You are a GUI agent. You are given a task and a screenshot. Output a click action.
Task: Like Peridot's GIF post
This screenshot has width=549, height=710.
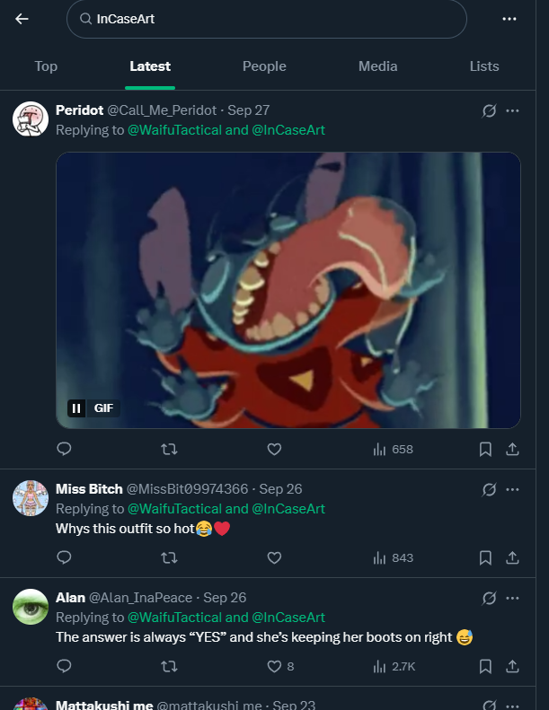(275, 449)
